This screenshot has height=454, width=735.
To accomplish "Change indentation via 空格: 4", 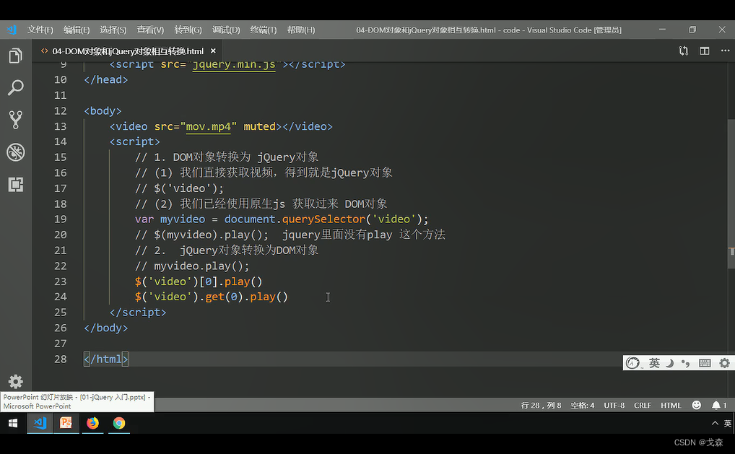I will pyautogui.click(x=582, y=405).
